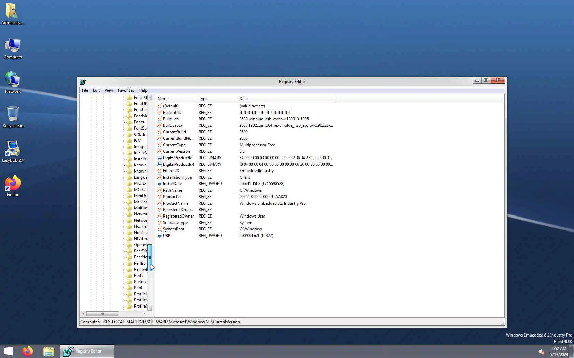Click the Registry Editor title bar icon
This screenshot has height=358, width=574.
pyautogui.click(x=83, y=82)
